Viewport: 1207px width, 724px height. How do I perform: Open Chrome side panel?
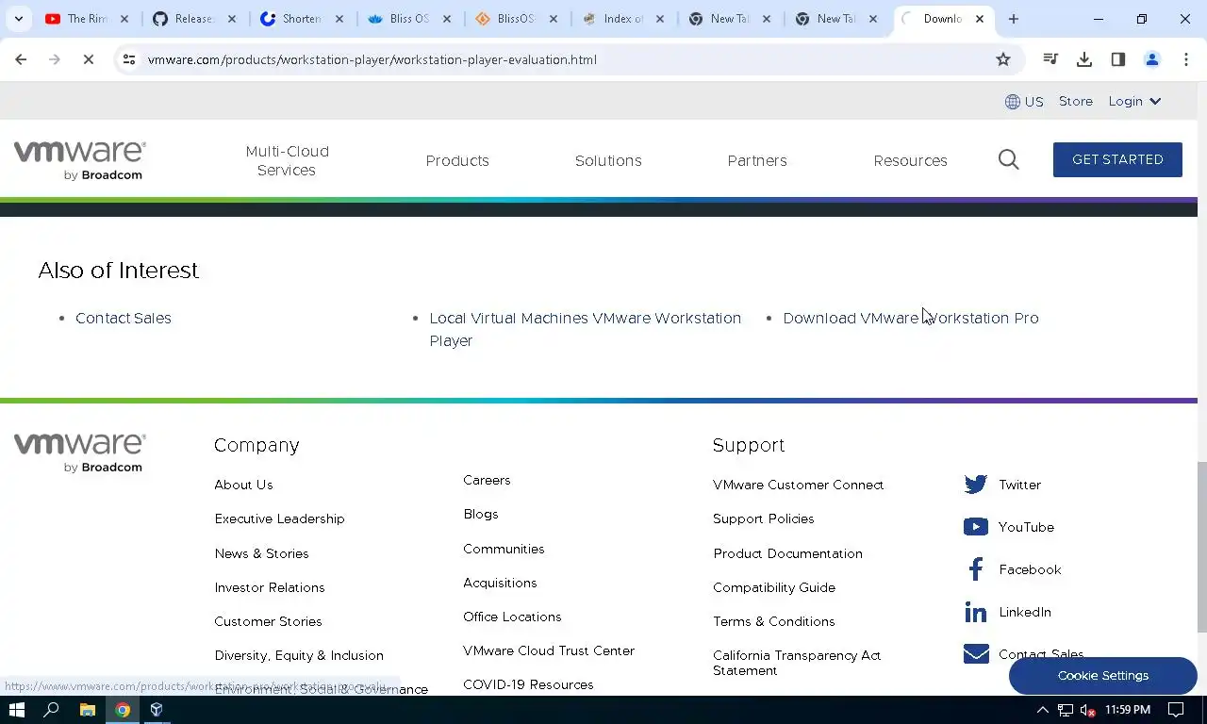[x=1118, y=59]
